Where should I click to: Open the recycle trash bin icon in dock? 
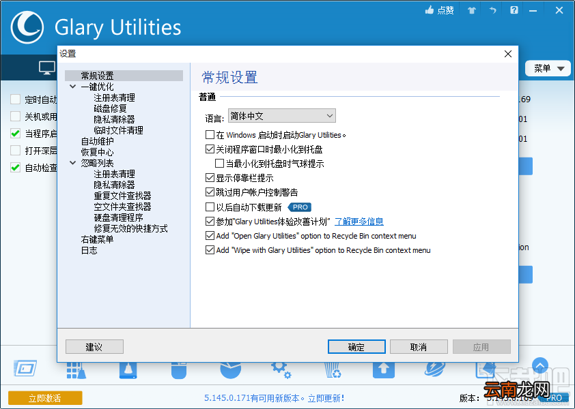[x=333, y=370]
